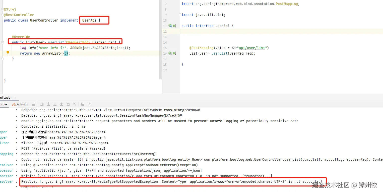Image resolution: width=383 pixels, height=194 pixels.
Task: Click UserApi after implements in UserController
Action: (89, 20)
